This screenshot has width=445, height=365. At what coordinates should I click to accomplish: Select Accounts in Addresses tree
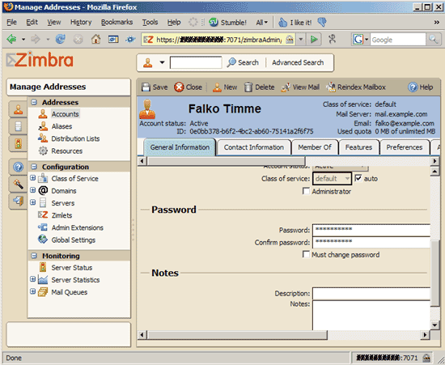[x=65, y=114]
